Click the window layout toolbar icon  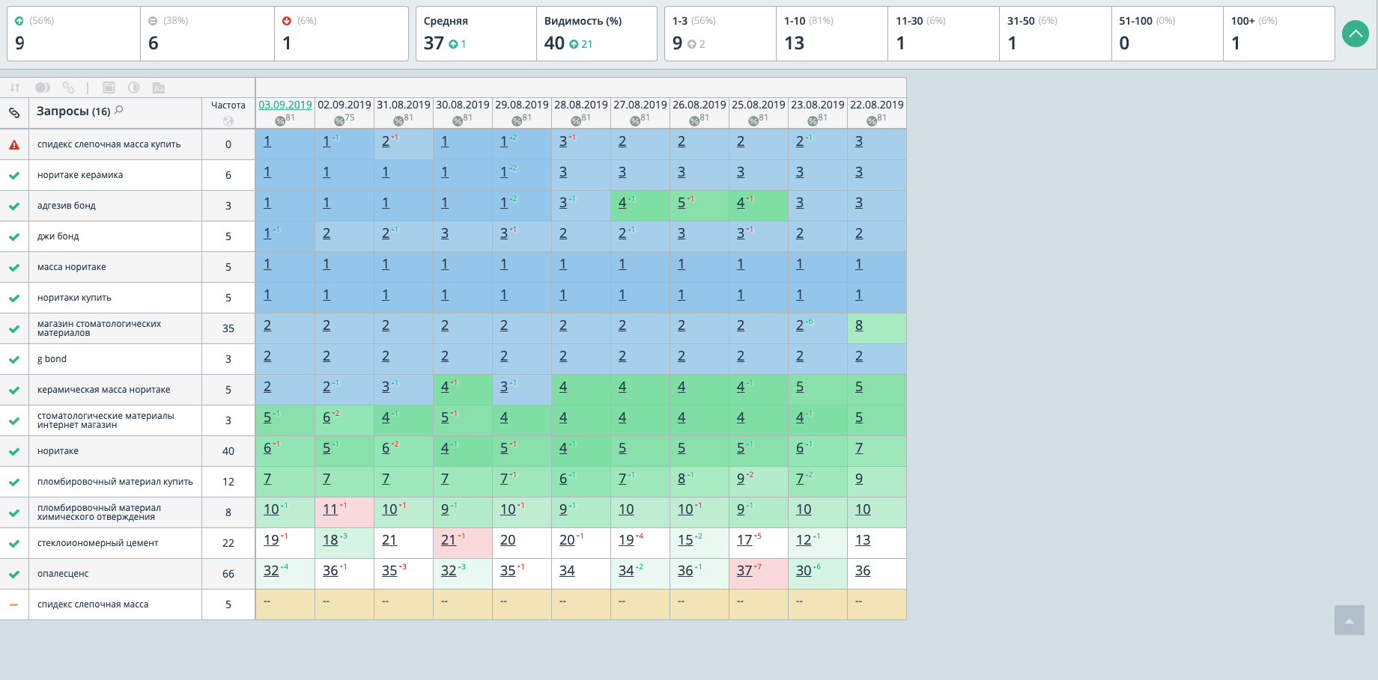click(x=109, y=88)
